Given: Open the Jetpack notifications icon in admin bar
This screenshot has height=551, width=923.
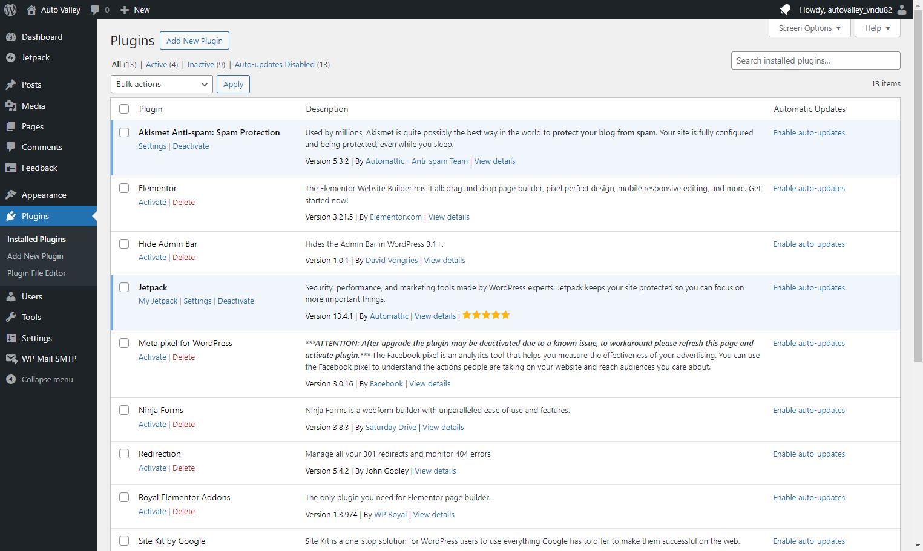Looking at the screenshot, I should (785, 10).
